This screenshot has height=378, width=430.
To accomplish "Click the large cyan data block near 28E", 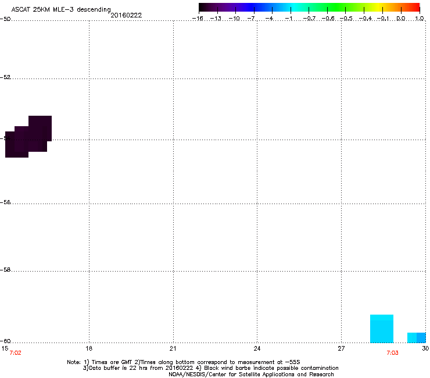I will pyautogui.click(x=382, y=329).
